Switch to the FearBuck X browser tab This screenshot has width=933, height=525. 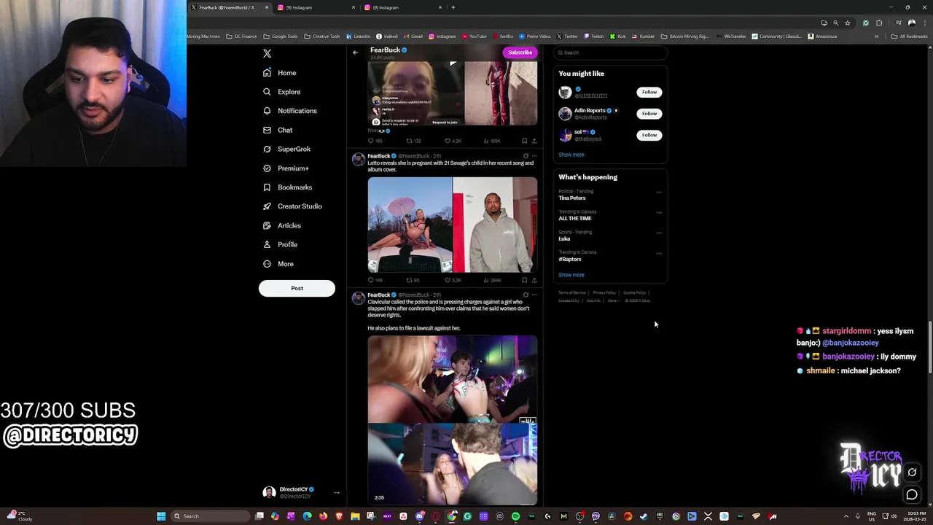click(229, 7)
